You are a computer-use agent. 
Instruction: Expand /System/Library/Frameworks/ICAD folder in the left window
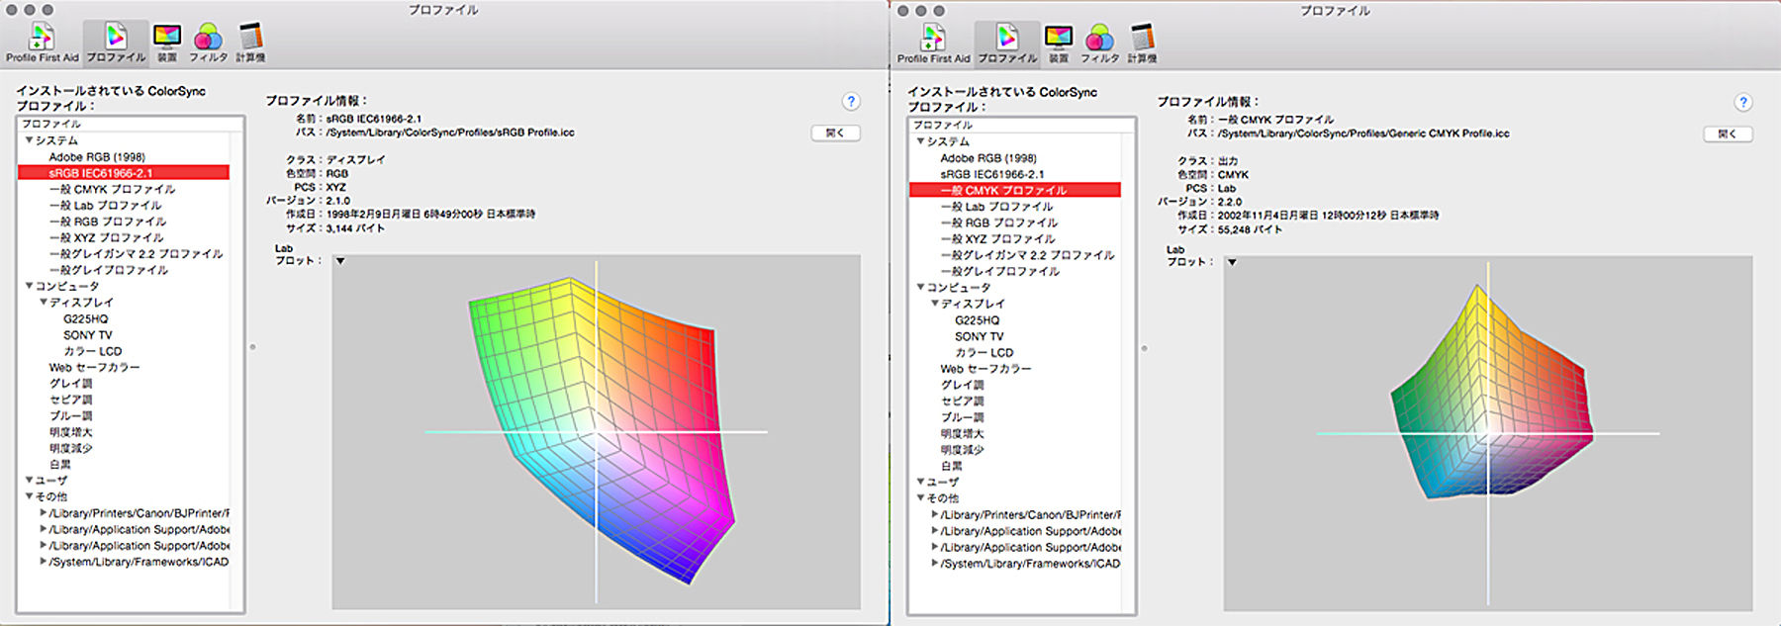(43, 561)
